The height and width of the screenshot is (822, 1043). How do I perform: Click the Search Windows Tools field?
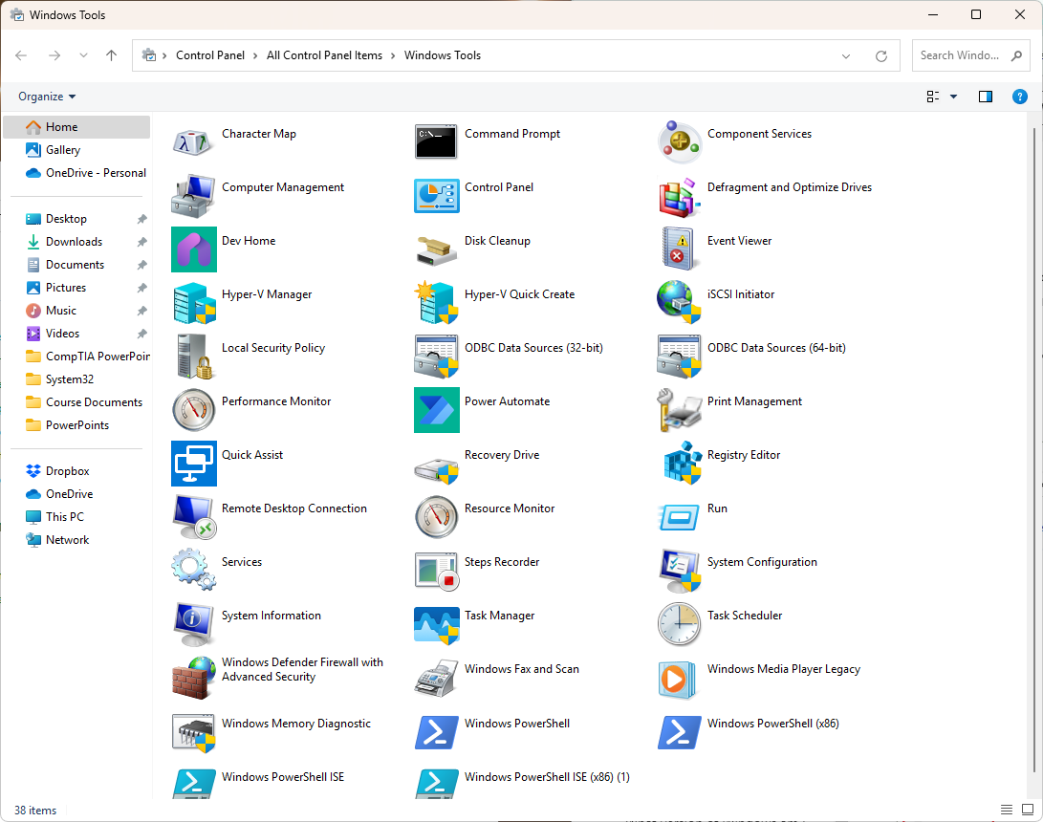960,55
